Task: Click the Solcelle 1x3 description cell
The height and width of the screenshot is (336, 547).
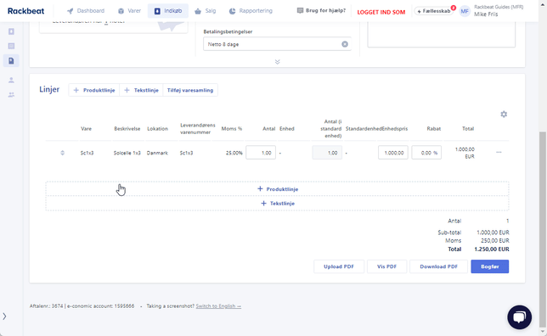Action: click(x=127, y=153)
